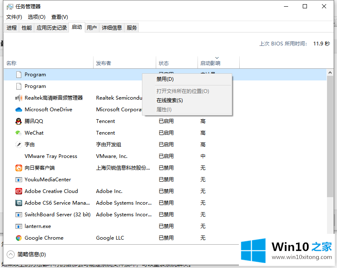Select the WeChat row name
Viewport: 337px width, 268px height.
pos(34,133)
